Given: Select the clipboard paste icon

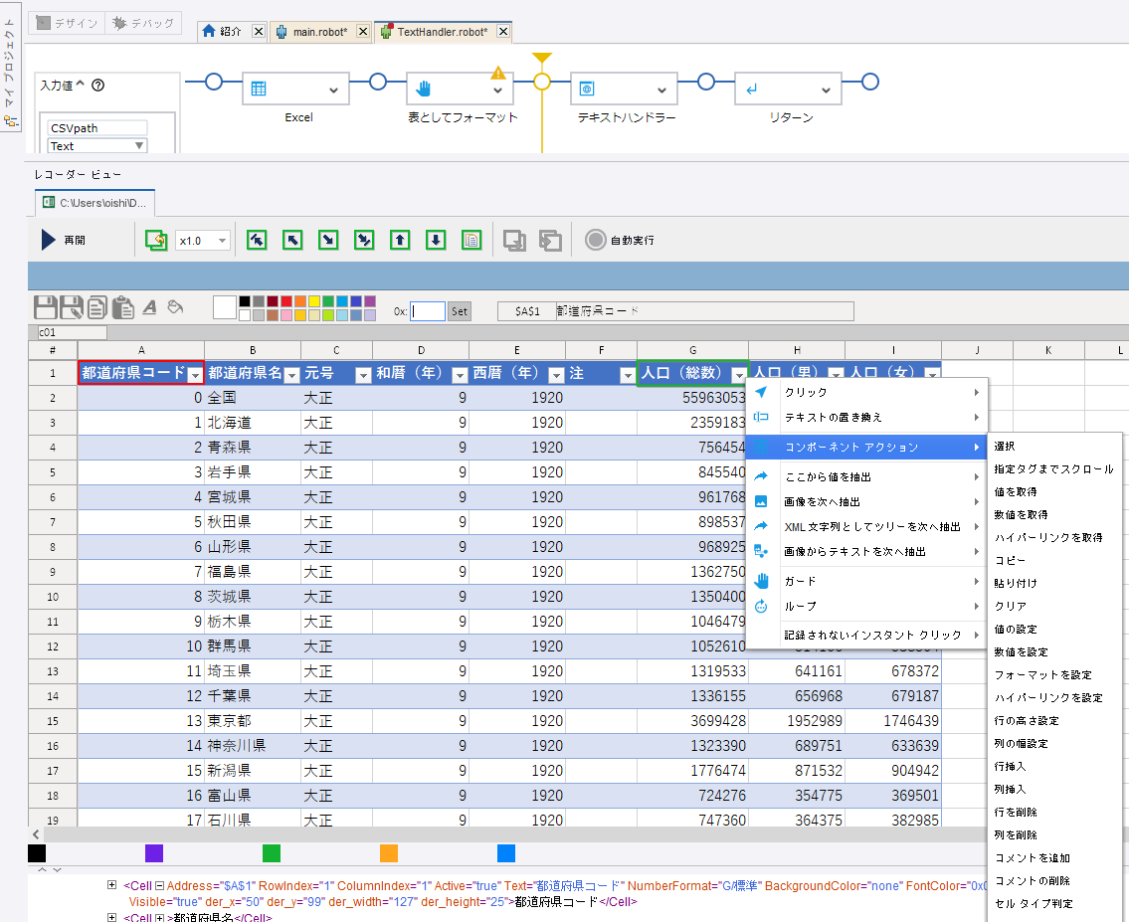Looking at the screenshot, I should [x=122, y=307].
